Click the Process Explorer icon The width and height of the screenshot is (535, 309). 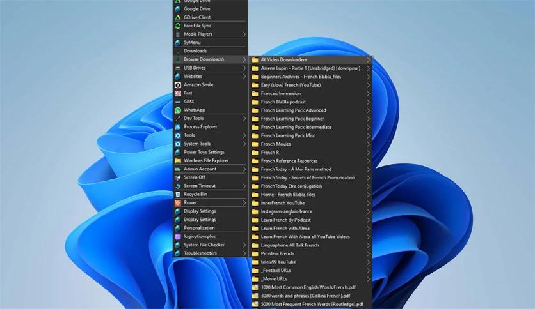(x=178, y=127)
